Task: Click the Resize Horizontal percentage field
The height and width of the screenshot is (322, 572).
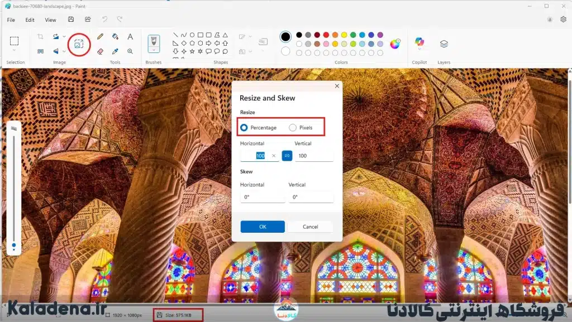Action: [x=260, y=156]
